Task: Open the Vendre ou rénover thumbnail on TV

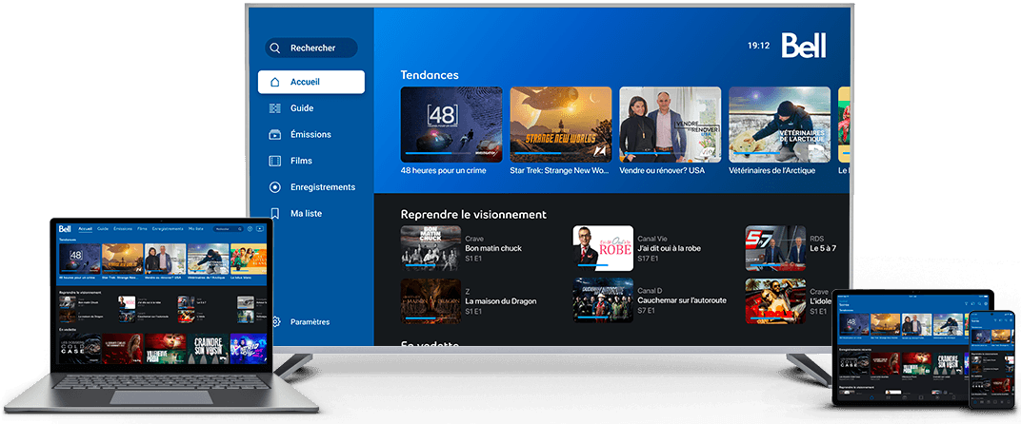Action: pos(671,125)
